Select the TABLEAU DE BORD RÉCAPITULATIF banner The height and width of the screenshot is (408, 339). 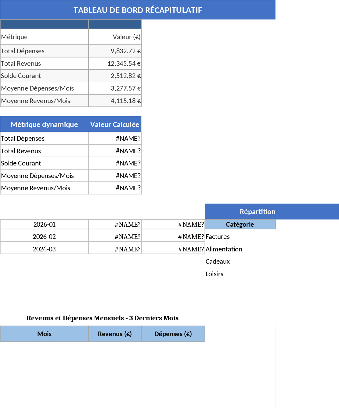(x=138, y=10)
